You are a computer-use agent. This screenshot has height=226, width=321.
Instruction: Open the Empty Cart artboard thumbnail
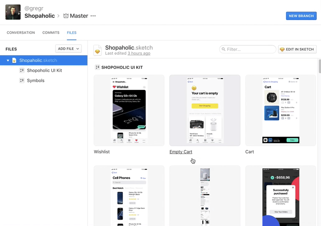205,110
